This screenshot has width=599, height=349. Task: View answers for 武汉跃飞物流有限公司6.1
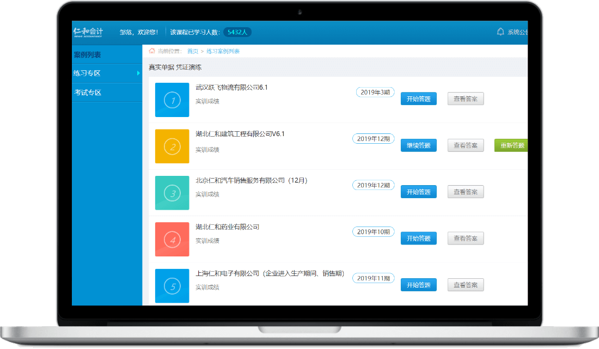pos(466,99)
